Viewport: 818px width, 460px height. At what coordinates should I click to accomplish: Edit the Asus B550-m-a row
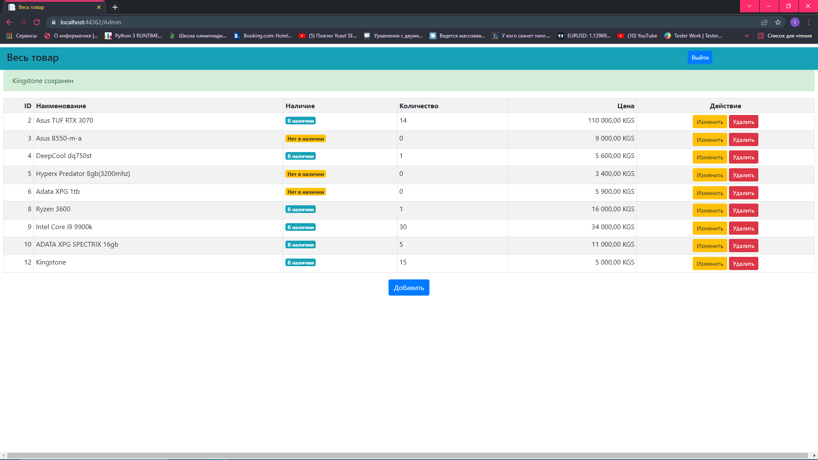(710, 140)
